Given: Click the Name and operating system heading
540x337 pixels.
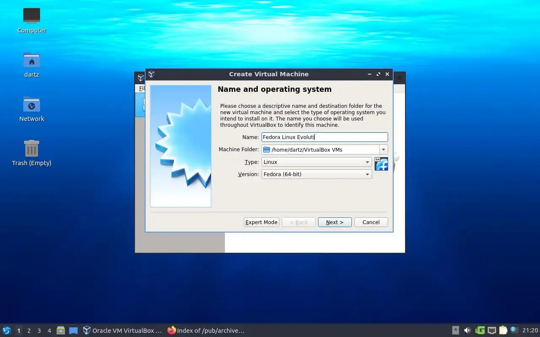Looking at the screenshot, I should (275, 89).
